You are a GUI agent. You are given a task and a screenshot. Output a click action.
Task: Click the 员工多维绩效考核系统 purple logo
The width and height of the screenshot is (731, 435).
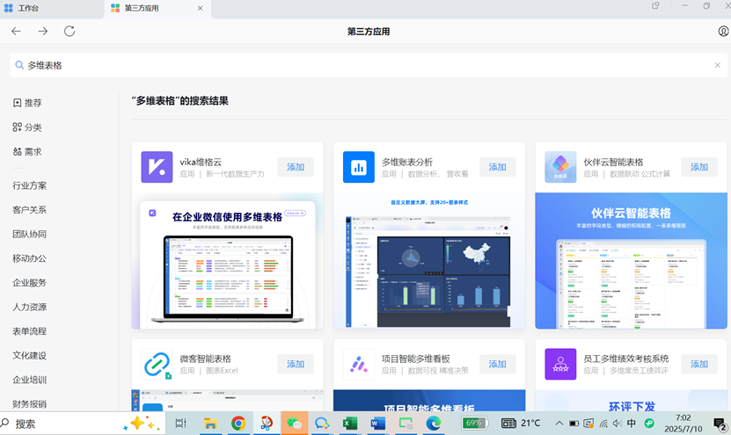560,364
